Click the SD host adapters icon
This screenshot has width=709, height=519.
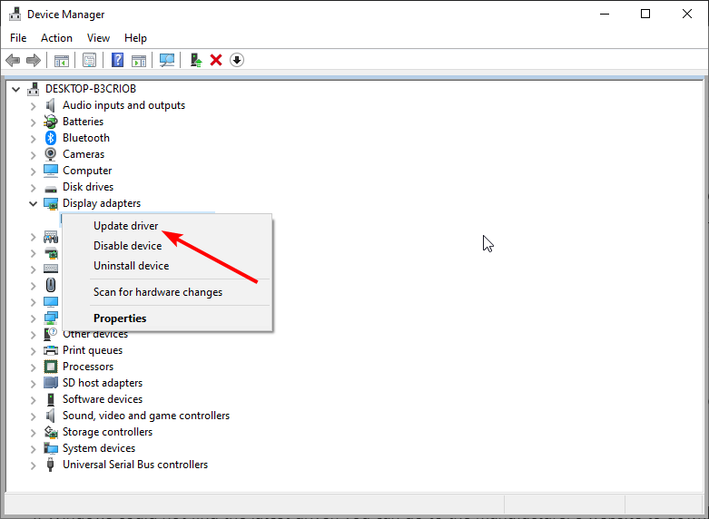pyautogui.click(x=51, y=383)
